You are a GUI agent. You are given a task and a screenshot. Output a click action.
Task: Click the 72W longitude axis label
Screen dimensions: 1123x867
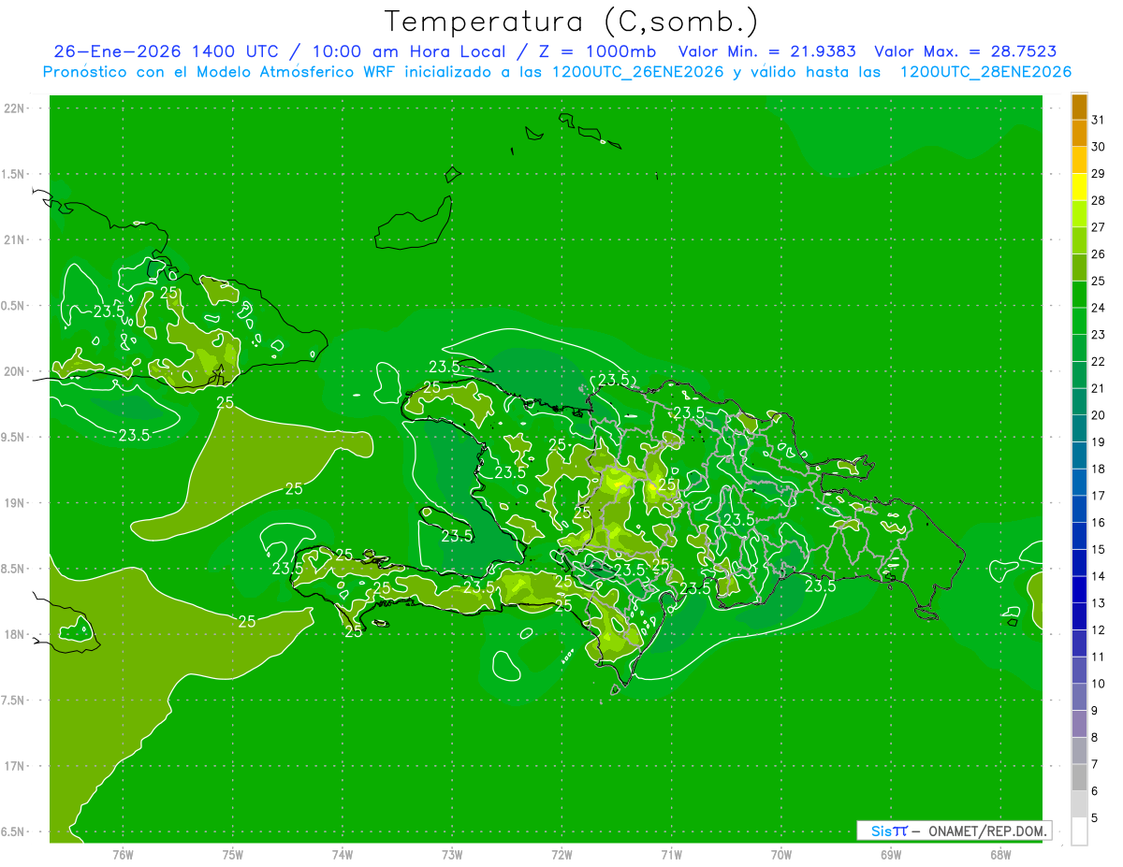(x=561, y=854)
